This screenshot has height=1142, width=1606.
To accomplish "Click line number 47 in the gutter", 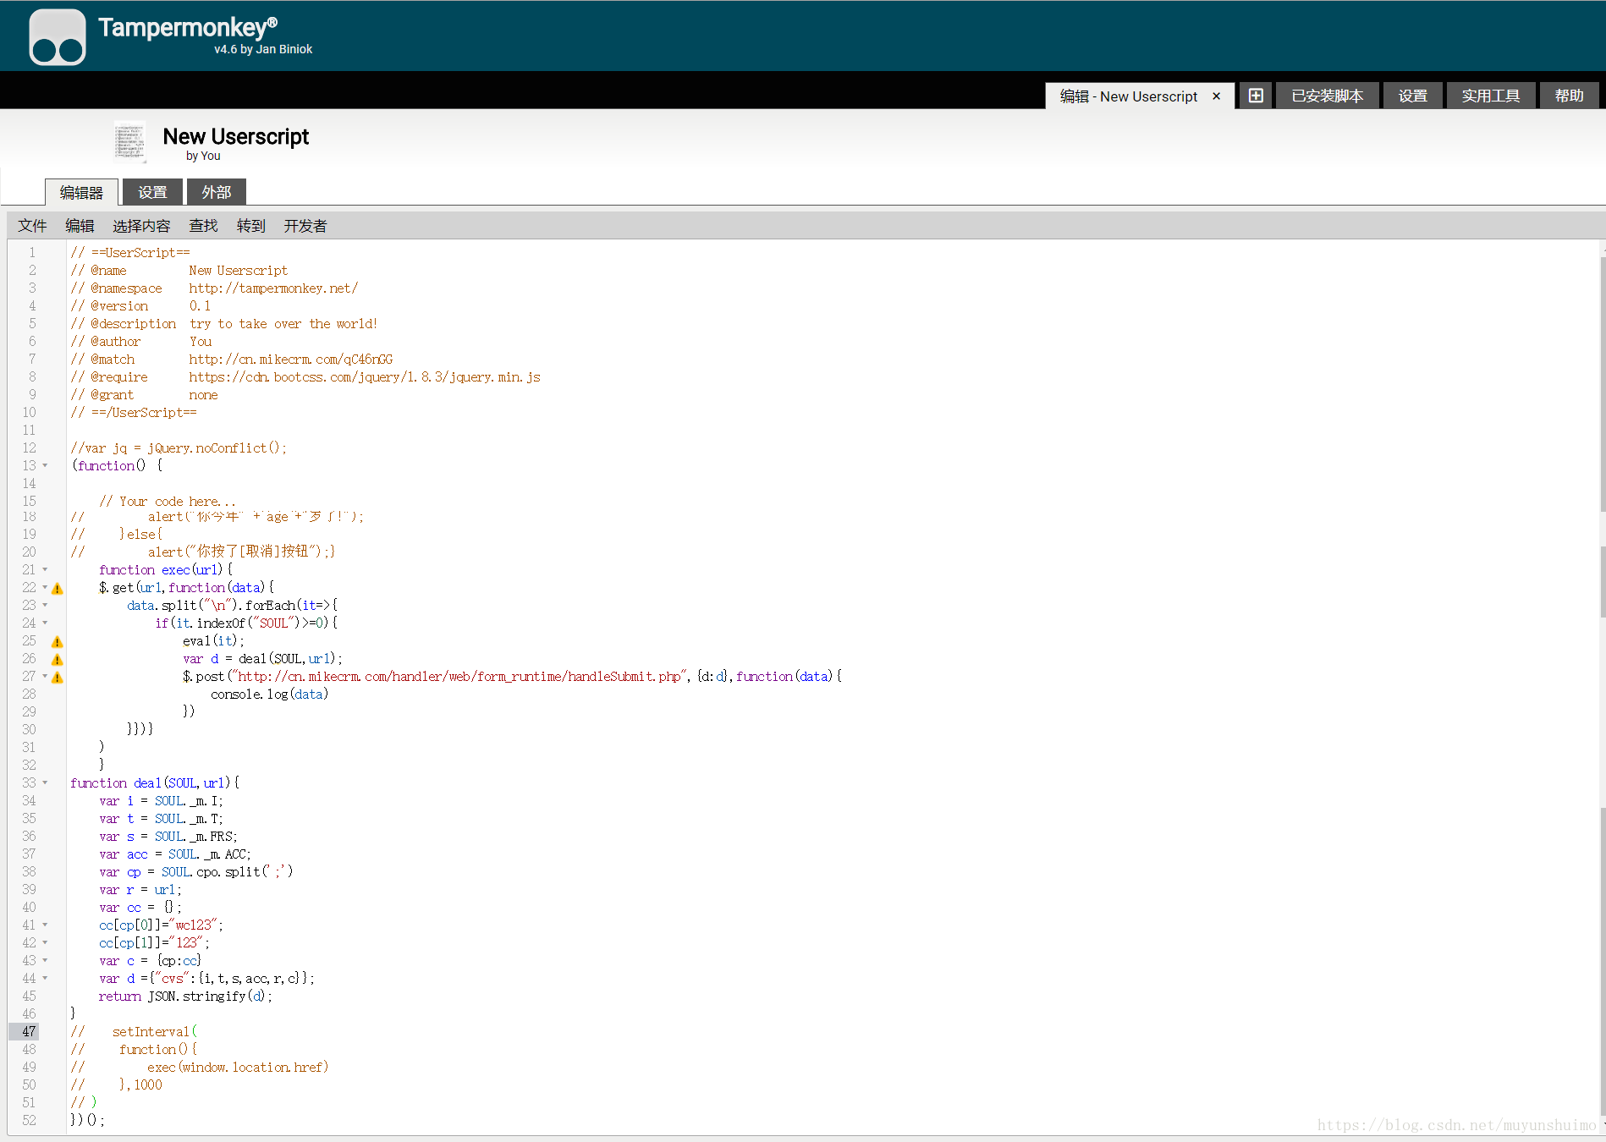I will (30, 1031).
